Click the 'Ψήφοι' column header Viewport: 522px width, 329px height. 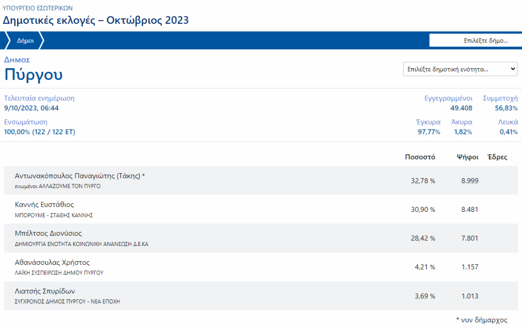click(x=467, y=157)
